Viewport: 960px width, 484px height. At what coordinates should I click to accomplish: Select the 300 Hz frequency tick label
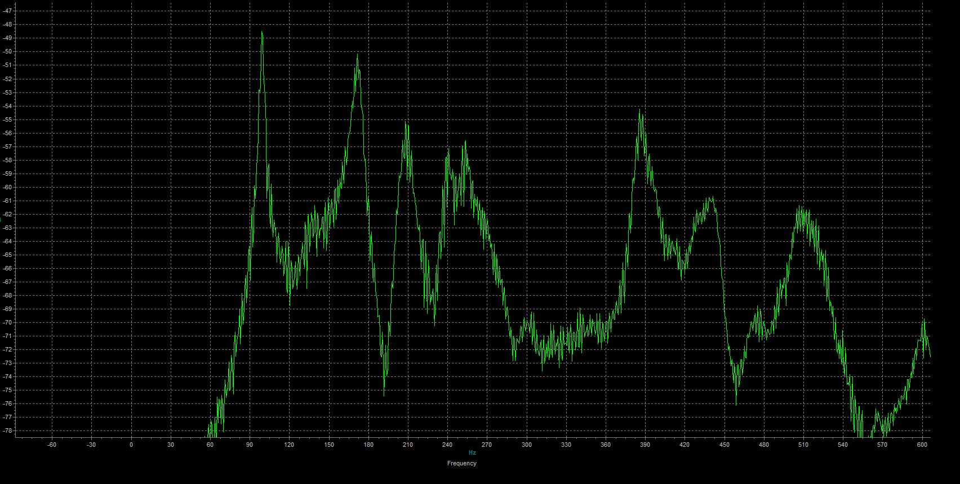point(526,445)
